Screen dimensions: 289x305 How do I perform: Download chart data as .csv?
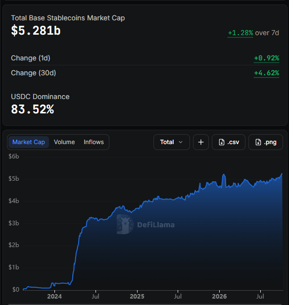click(x=229, y=142)
